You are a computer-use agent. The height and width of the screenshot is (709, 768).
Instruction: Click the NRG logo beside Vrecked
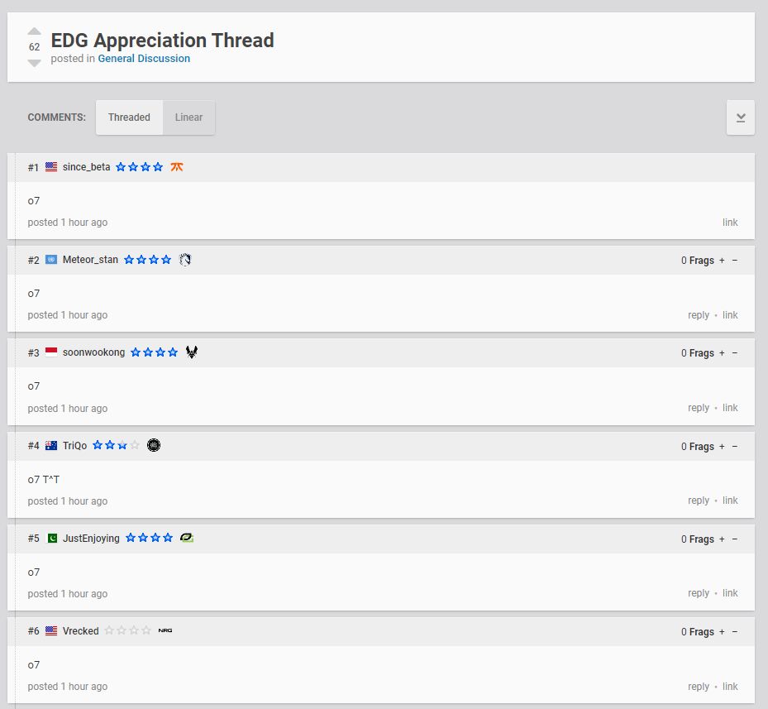click(x=165, y=630)
